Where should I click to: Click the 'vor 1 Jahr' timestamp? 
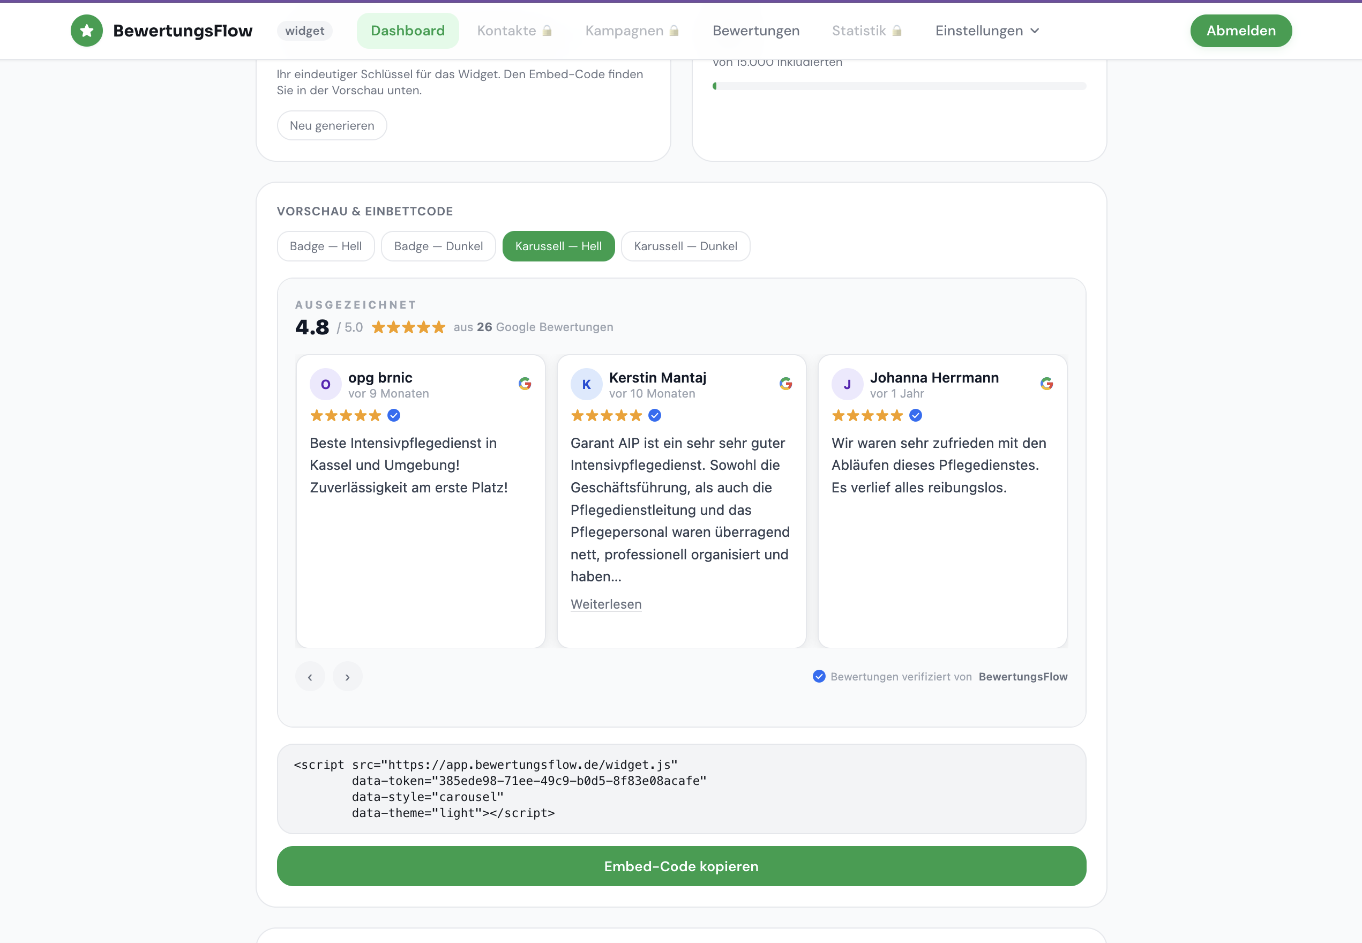click(x=896, y=393)
